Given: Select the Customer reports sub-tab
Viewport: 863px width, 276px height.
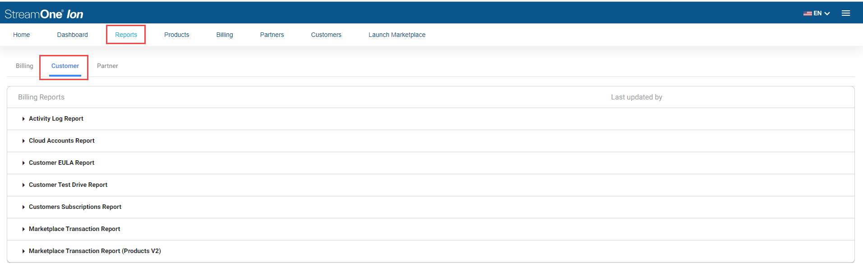Looking at the screenshot, I should pyautogui.click(x=65, y=66).
